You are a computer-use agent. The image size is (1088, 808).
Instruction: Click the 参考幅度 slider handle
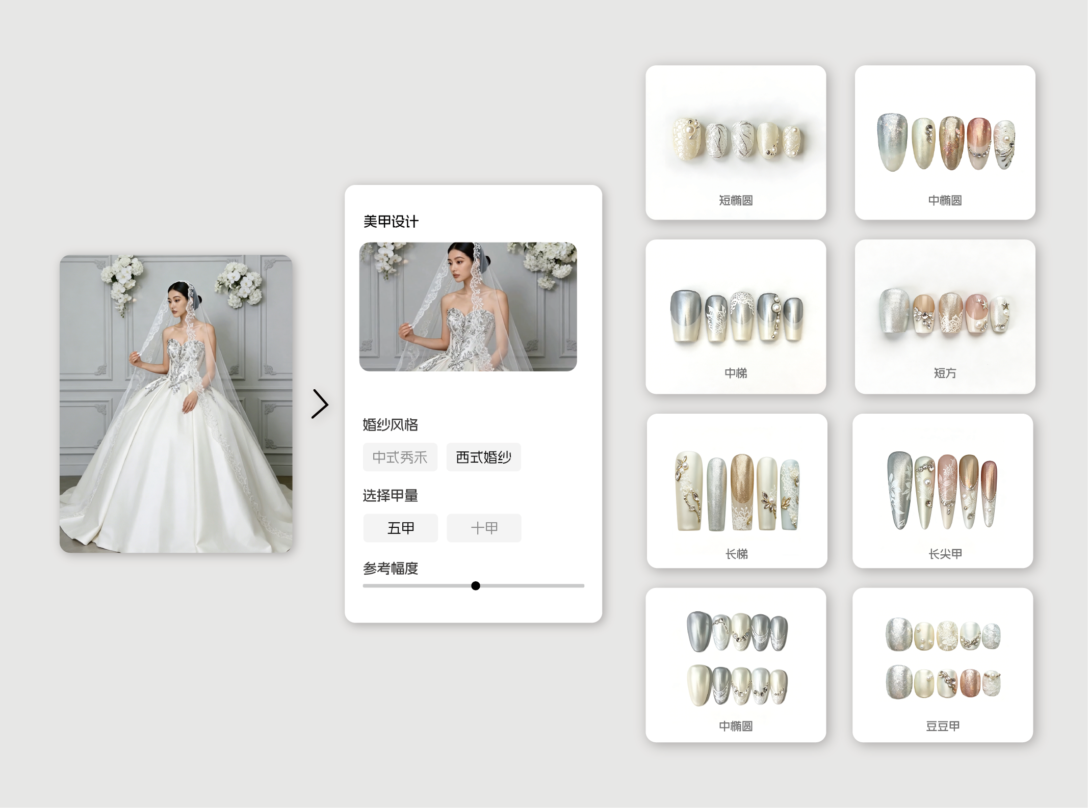point(476,586)
